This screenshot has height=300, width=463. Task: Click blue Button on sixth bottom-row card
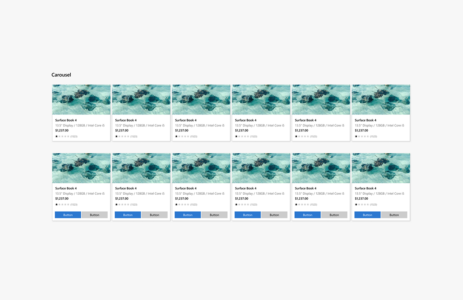point(367,215)
